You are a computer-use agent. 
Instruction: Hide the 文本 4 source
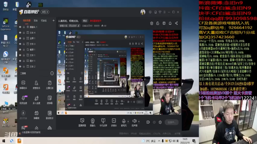[x=20, y=33]
